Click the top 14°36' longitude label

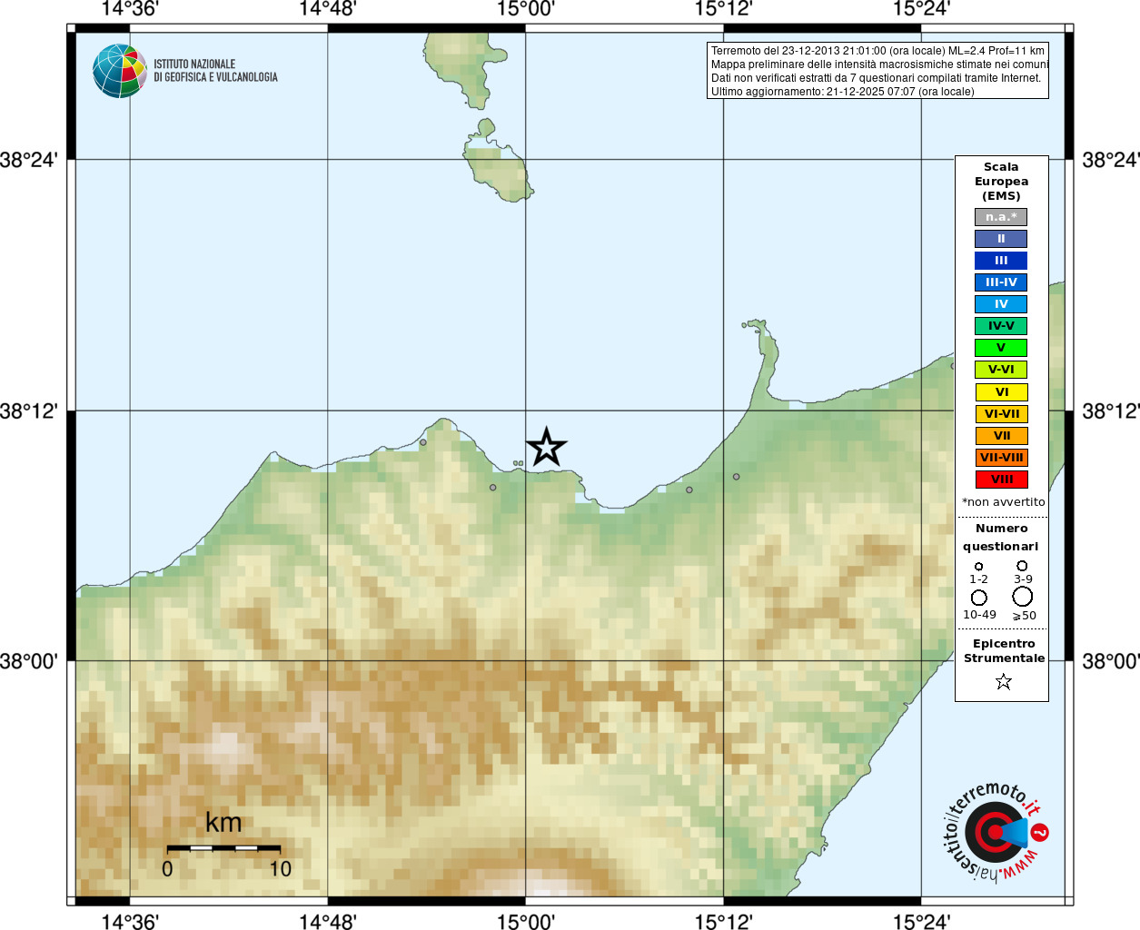click(x=130, y=9)
